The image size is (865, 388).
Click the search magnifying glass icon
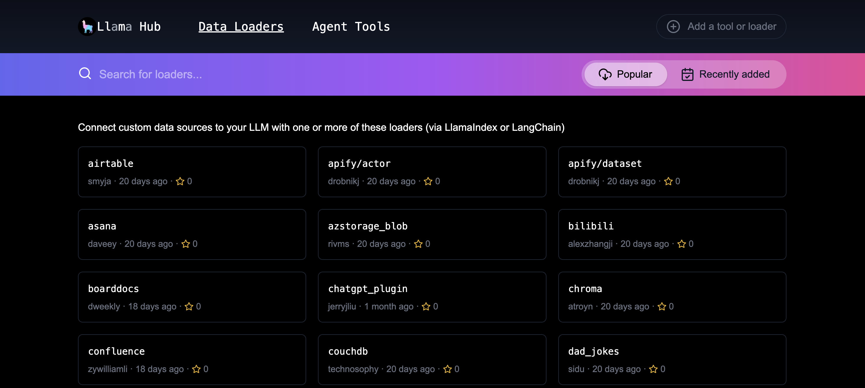(85, 74)
